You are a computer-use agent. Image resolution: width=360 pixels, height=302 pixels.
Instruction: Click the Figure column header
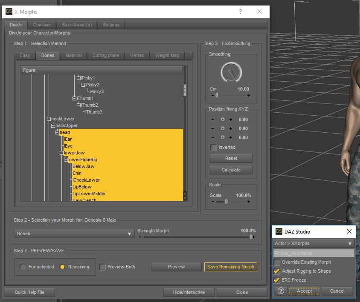tap(102, 70)
